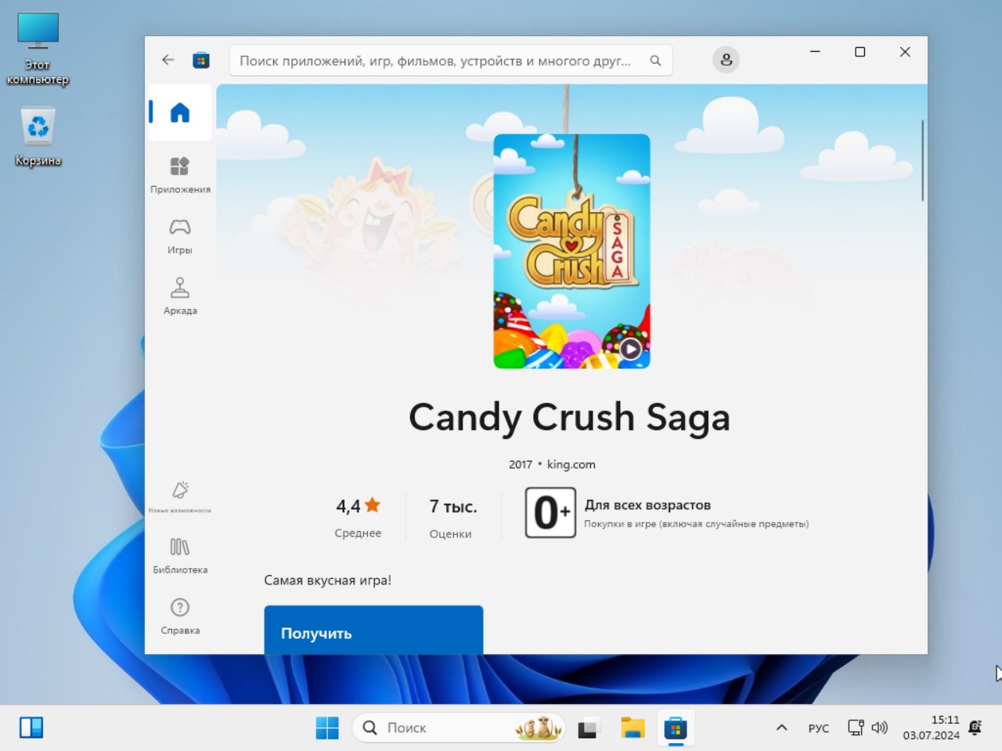Open the Приложения section
The width and height of the screenshot is (1002, 751).
point(180,175)
